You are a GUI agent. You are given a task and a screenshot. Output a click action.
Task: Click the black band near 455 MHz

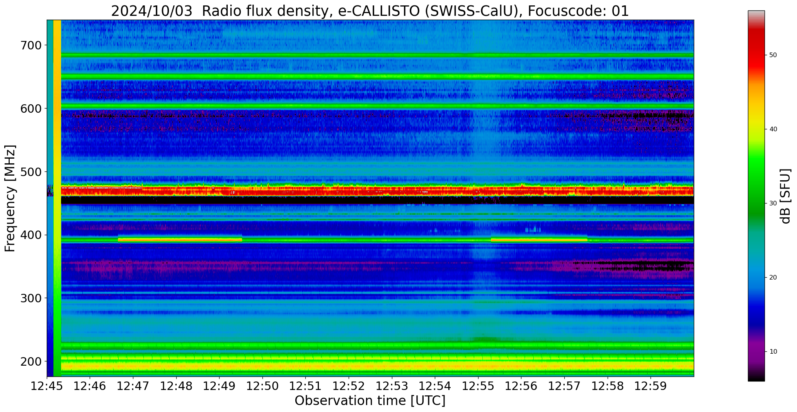[x=377, y=200]
